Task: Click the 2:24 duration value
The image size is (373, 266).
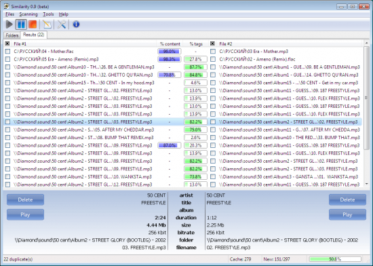Action: pyautogui.click(x=160, y=217)
